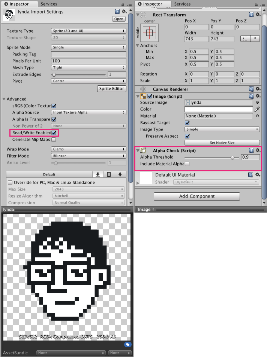Open Pivot Center dropdown
The height and width of the screenshot is (357, 267).
click(88, 81)
